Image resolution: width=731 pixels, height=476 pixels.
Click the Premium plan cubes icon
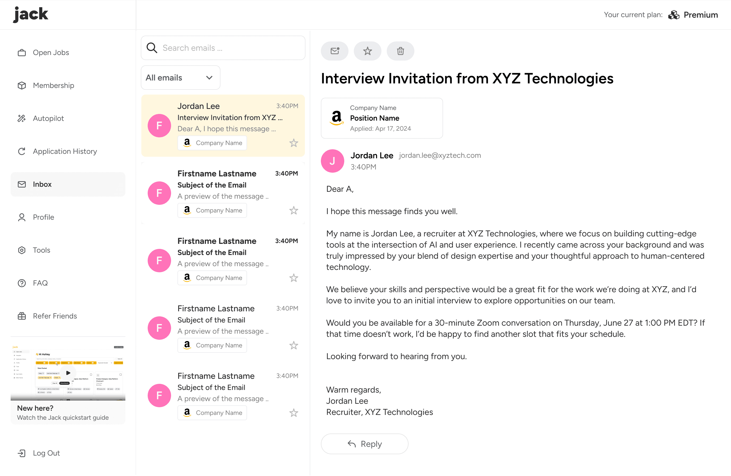pos(674,15)
